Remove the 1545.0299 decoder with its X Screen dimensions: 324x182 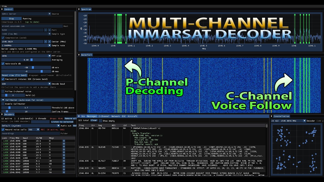click(x=64, y=147)
